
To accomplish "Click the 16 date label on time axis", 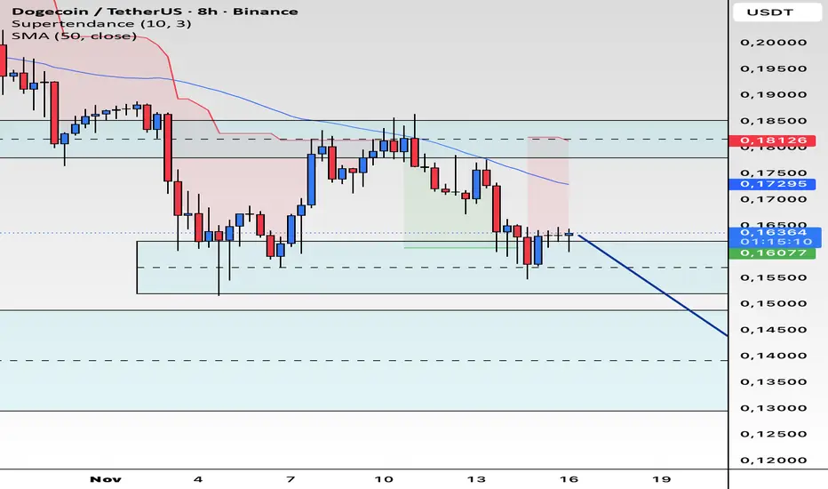I will [x=569, y=479].
